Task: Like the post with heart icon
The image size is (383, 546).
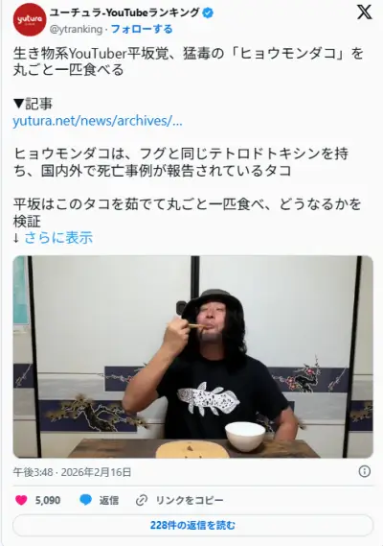Action: [x=21, y=500]
